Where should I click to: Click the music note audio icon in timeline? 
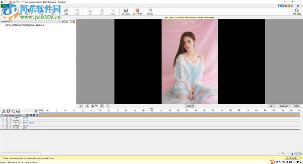point(4,111)
